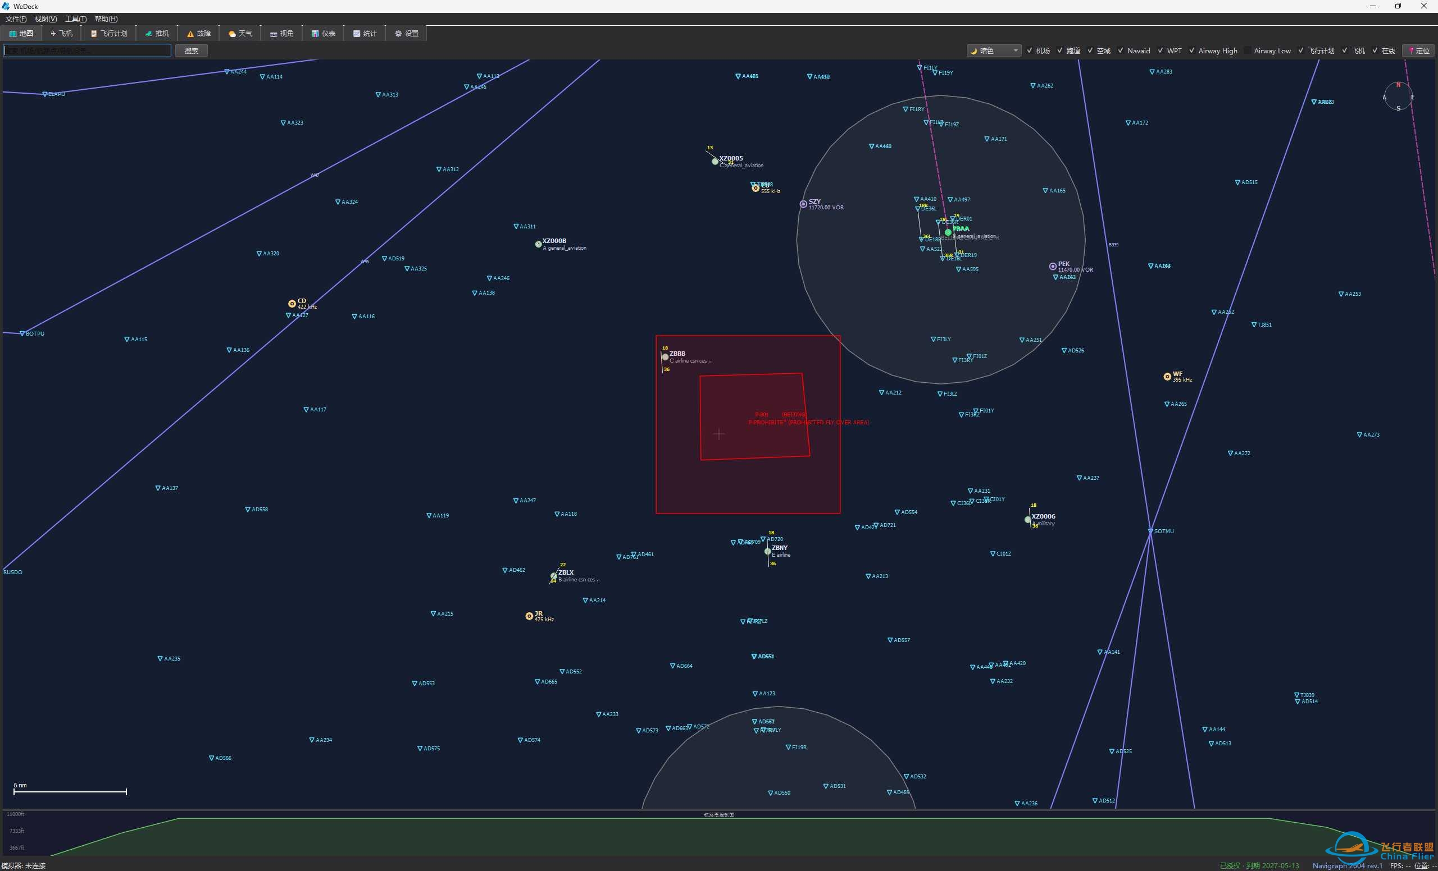Expand the 暗色 map theme dropdown

click(x=994, y=51)
